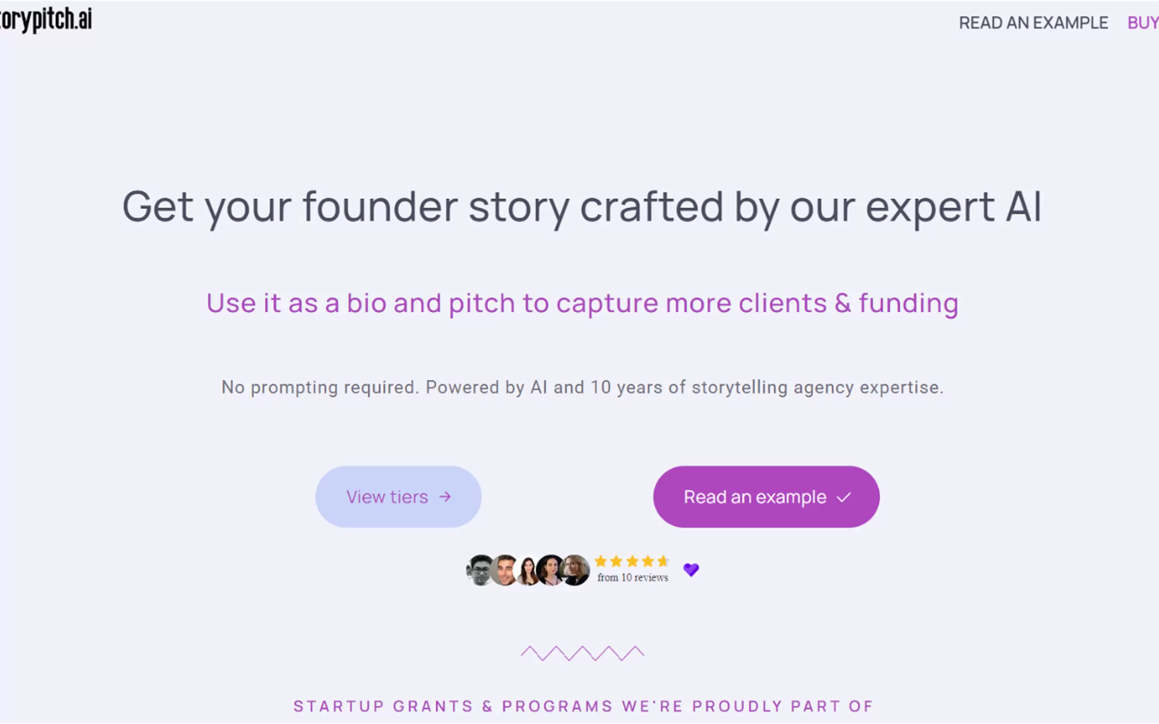Screen dimensions: 1159x724
Task: Click the first golden star in the rating
Action: [x=601, y=561]
